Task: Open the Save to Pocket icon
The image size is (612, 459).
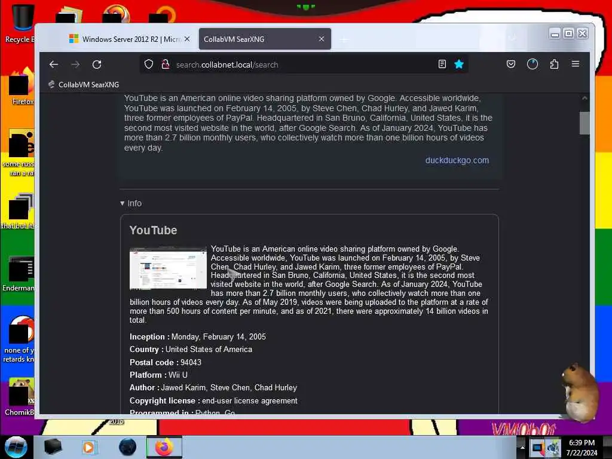Action: point(510,64)
